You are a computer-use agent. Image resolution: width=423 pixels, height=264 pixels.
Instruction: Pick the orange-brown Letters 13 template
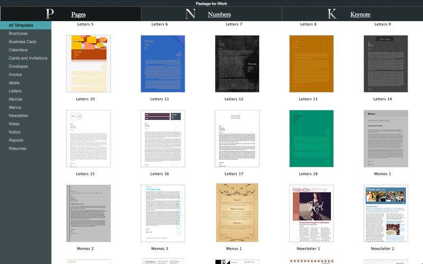[x=311, y=64]
